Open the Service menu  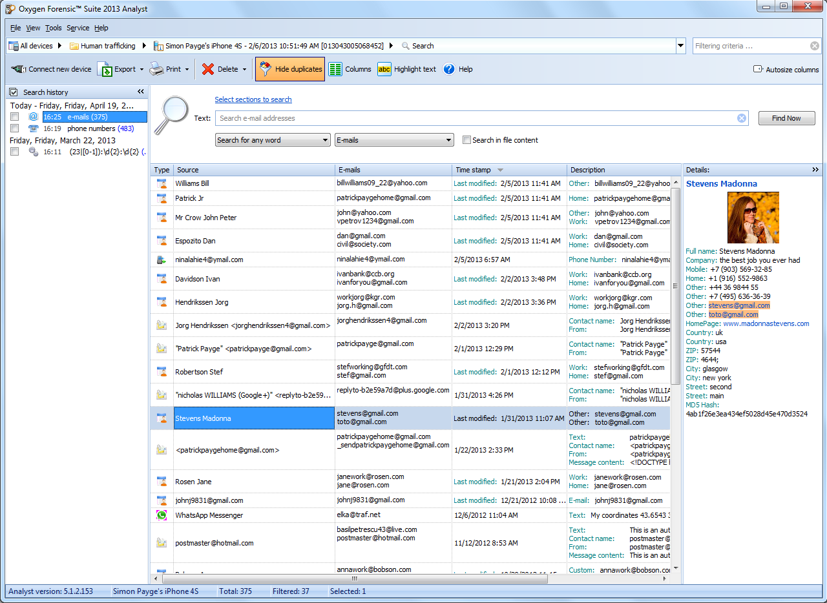(78, 28)
